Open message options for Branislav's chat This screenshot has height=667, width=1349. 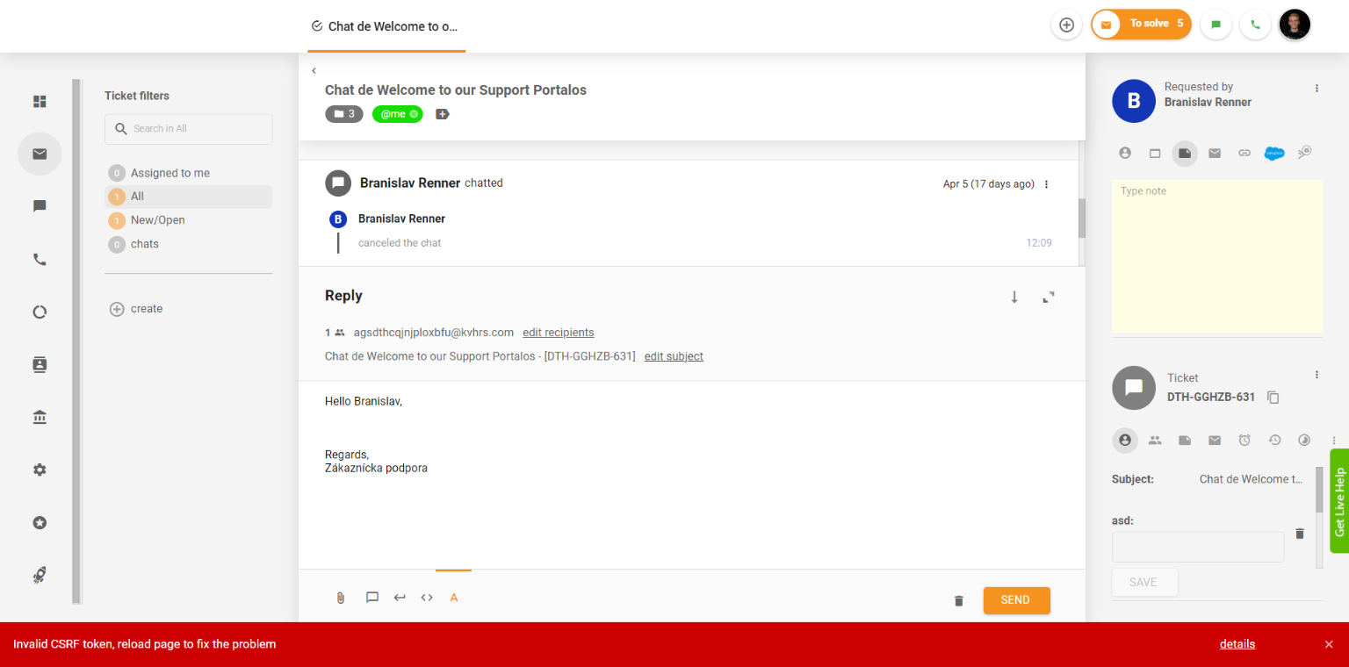1046,184
